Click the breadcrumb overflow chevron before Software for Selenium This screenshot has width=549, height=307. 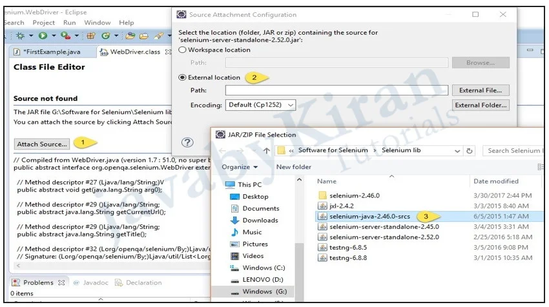[x=291, y=151]
